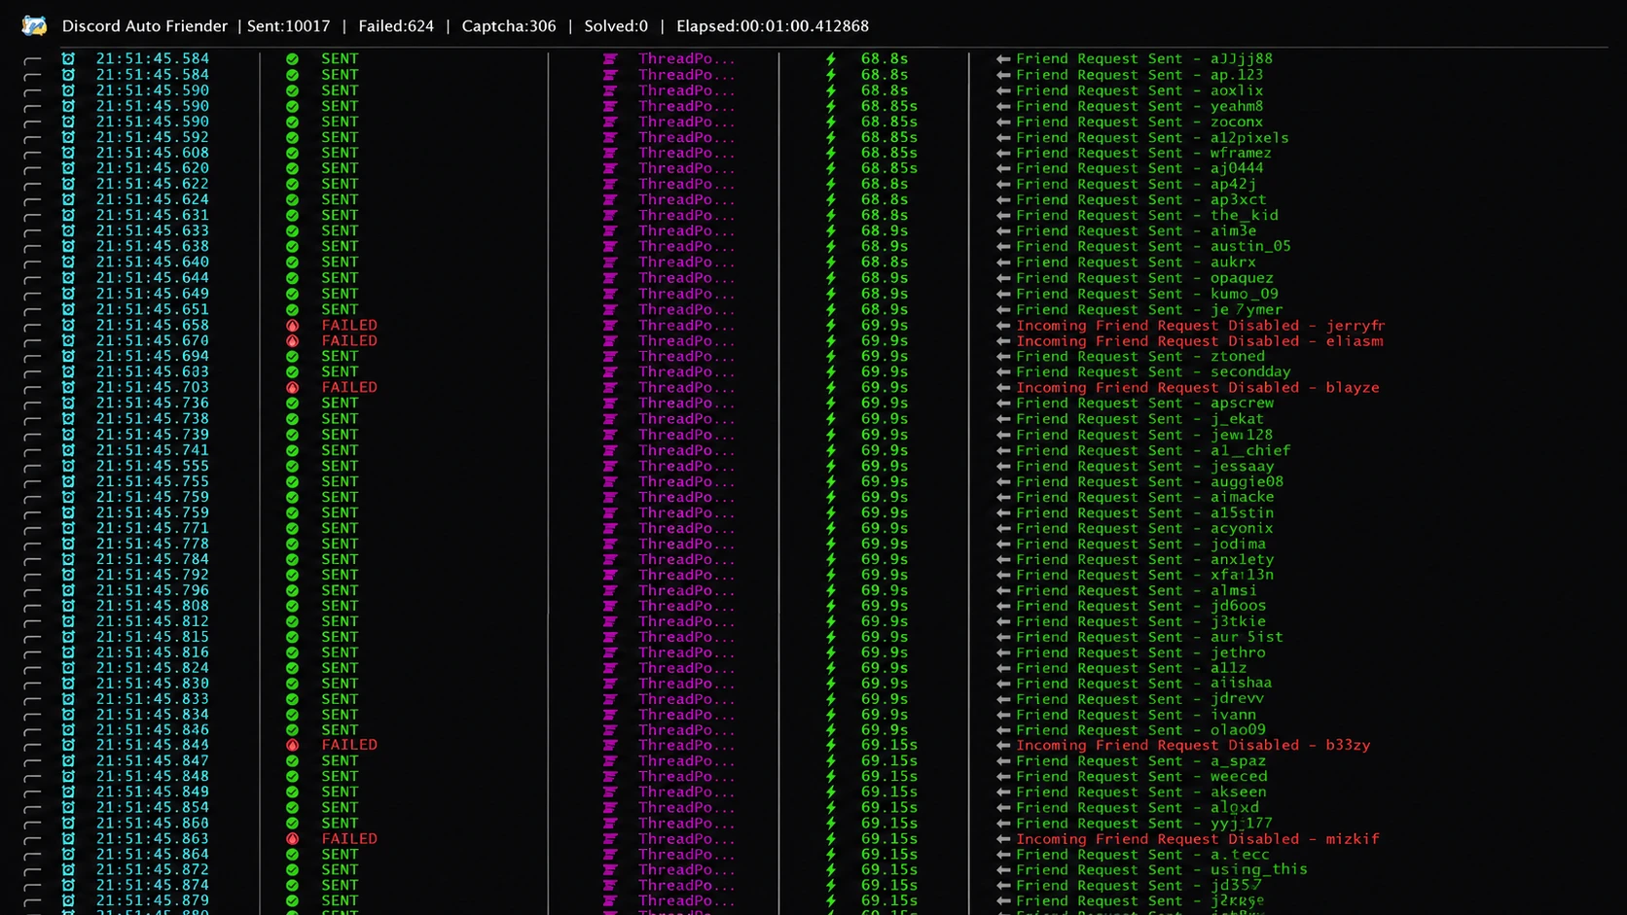Click the magenta thread icon in the aoxlix row
Screen dimensions: 1627x915
pos(610,90)
